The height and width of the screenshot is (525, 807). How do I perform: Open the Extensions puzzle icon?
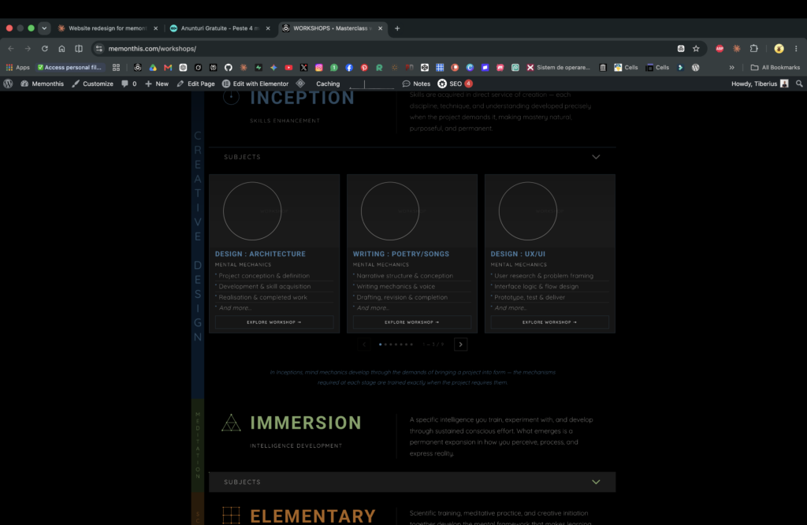(754, 48)
